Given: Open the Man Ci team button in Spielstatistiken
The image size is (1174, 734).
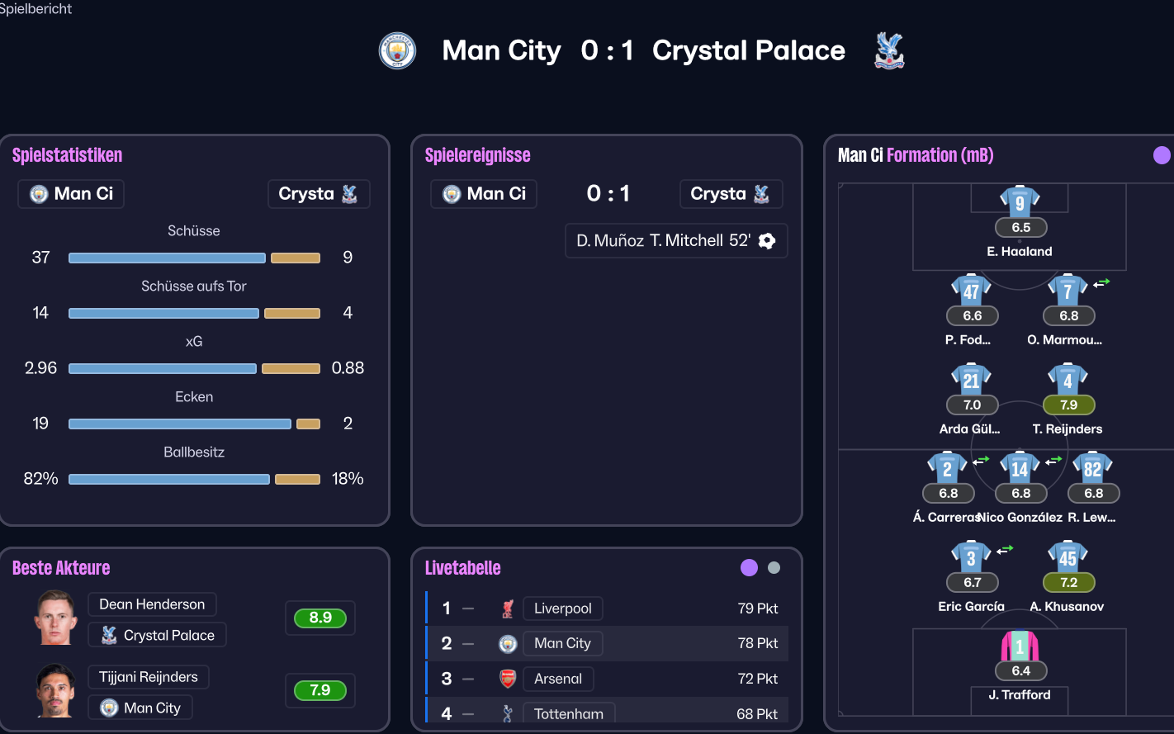Looking at the screenshot, I should [71, 194].
